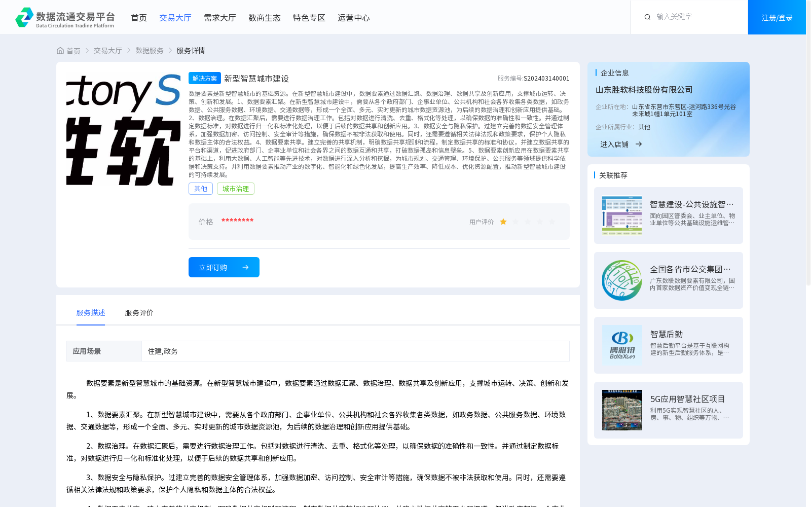The width and height of the screenshot is (811, 507).
Task: Click the 注册/登录 button
Action: click(777, 17)
